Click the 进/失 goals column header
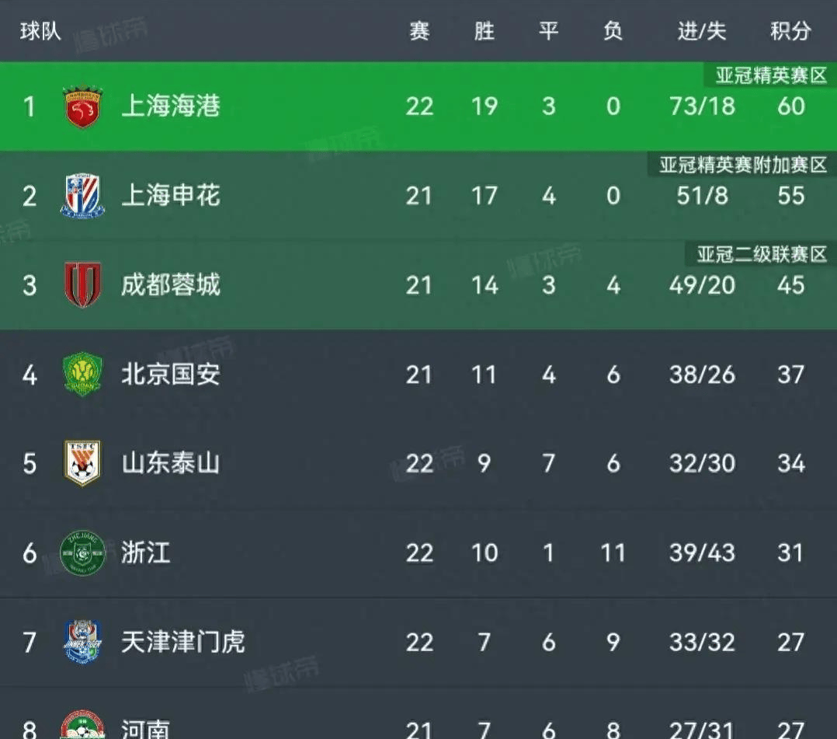This screenshot has height=739, width=837. pyautogui.click(x=701, y=31)
